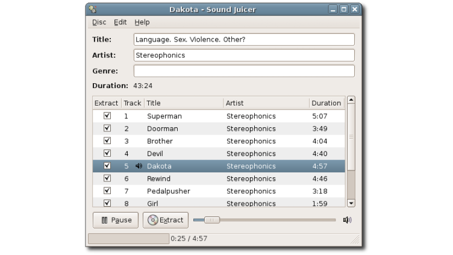The height and width of the screenshot is (255, 453).
Task: Uncheck extract for track 4 Devil
Action: point(107,153)
